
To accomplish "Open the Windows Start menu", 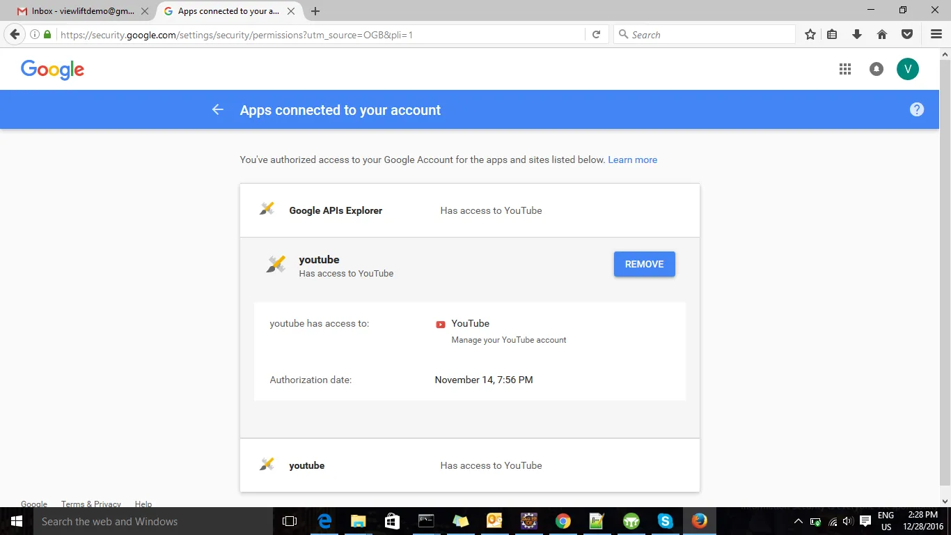I will pos(17,521).
